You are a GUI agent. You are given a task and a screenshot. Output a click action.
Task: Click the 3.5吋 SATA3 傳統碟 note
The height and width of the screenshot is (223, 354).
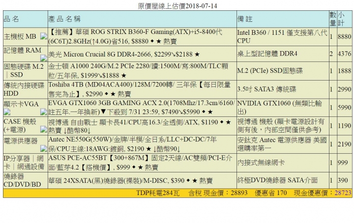click(x=266, y=89)
